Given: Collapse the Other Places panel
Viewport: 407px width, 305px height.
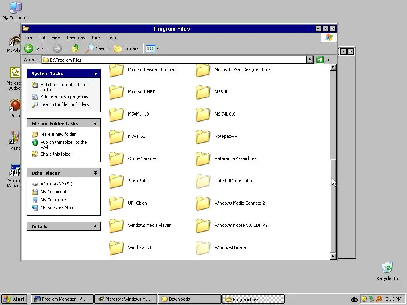Looking at the screenshot, I should tap(95, 173).
